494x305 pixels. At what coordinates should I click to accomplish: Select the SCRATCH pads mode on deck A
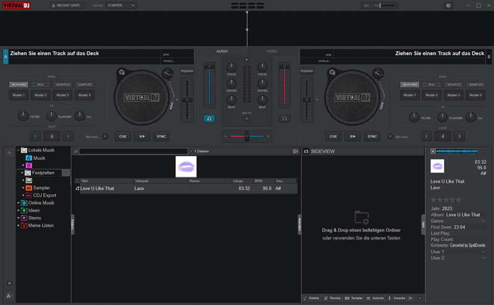pos(63,84)
